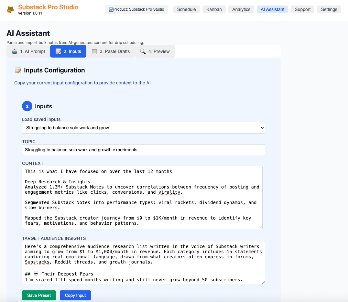The height and width of the screenshot is (302, 348).
Task: Click the TARGET AUDIENCE INSIGHTS label
Action: coord(54,238)
